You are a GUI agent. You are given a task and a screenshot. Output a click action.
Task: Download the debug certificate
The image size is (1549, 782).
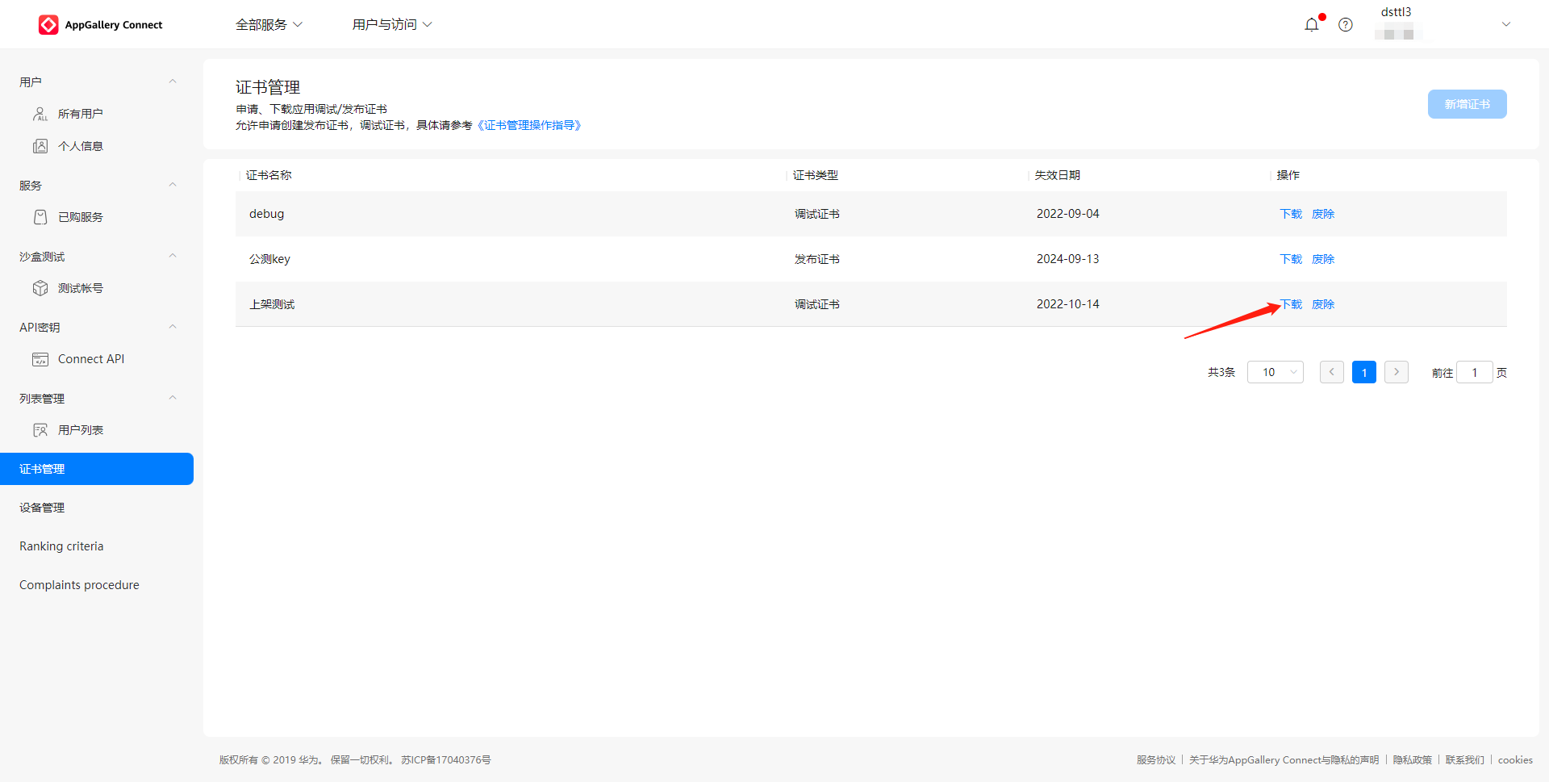(1291, 214)
